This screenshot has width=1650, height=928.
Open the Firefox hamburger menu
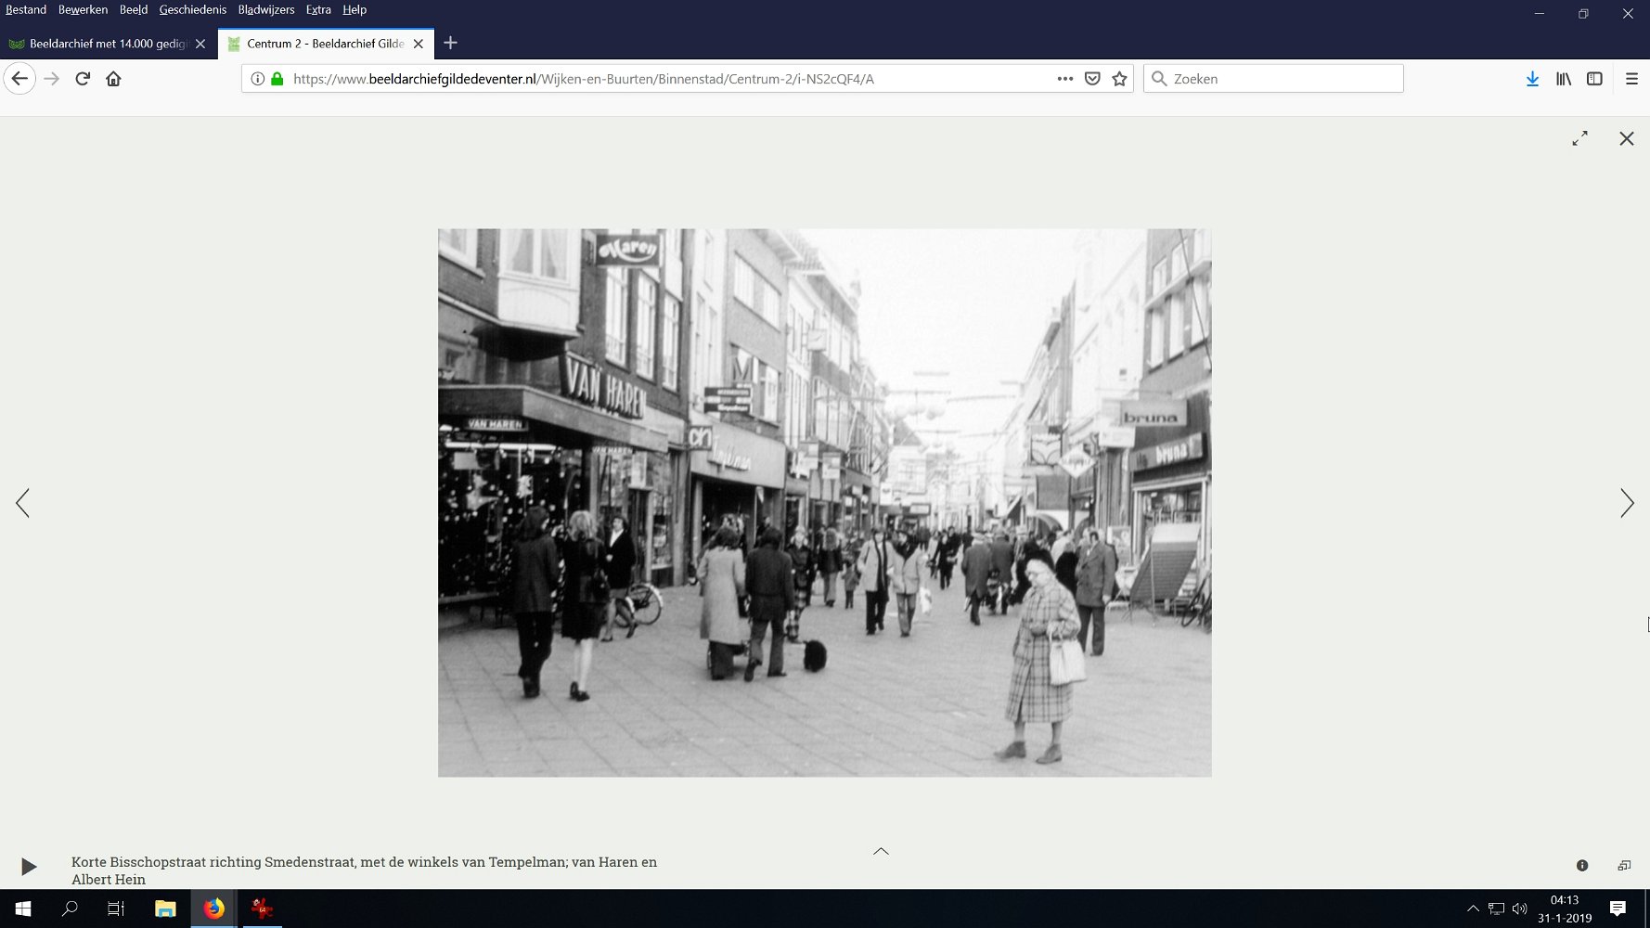pyautogui.click(x=1631, y=79)
